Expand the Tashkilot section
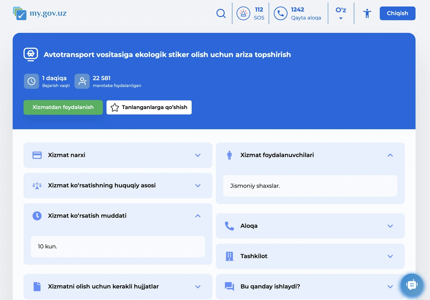 390,256
